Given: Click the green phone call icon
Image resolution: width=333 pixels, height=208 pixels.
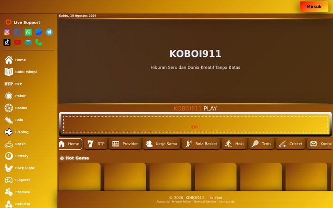Looking at the screenshot, I should click(39, 42).
